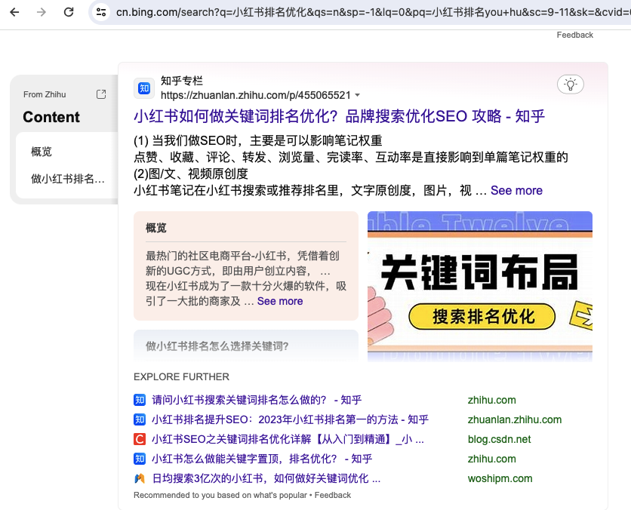
Task: Click See more after the result snippet
Action: click(x=516, y=190)
